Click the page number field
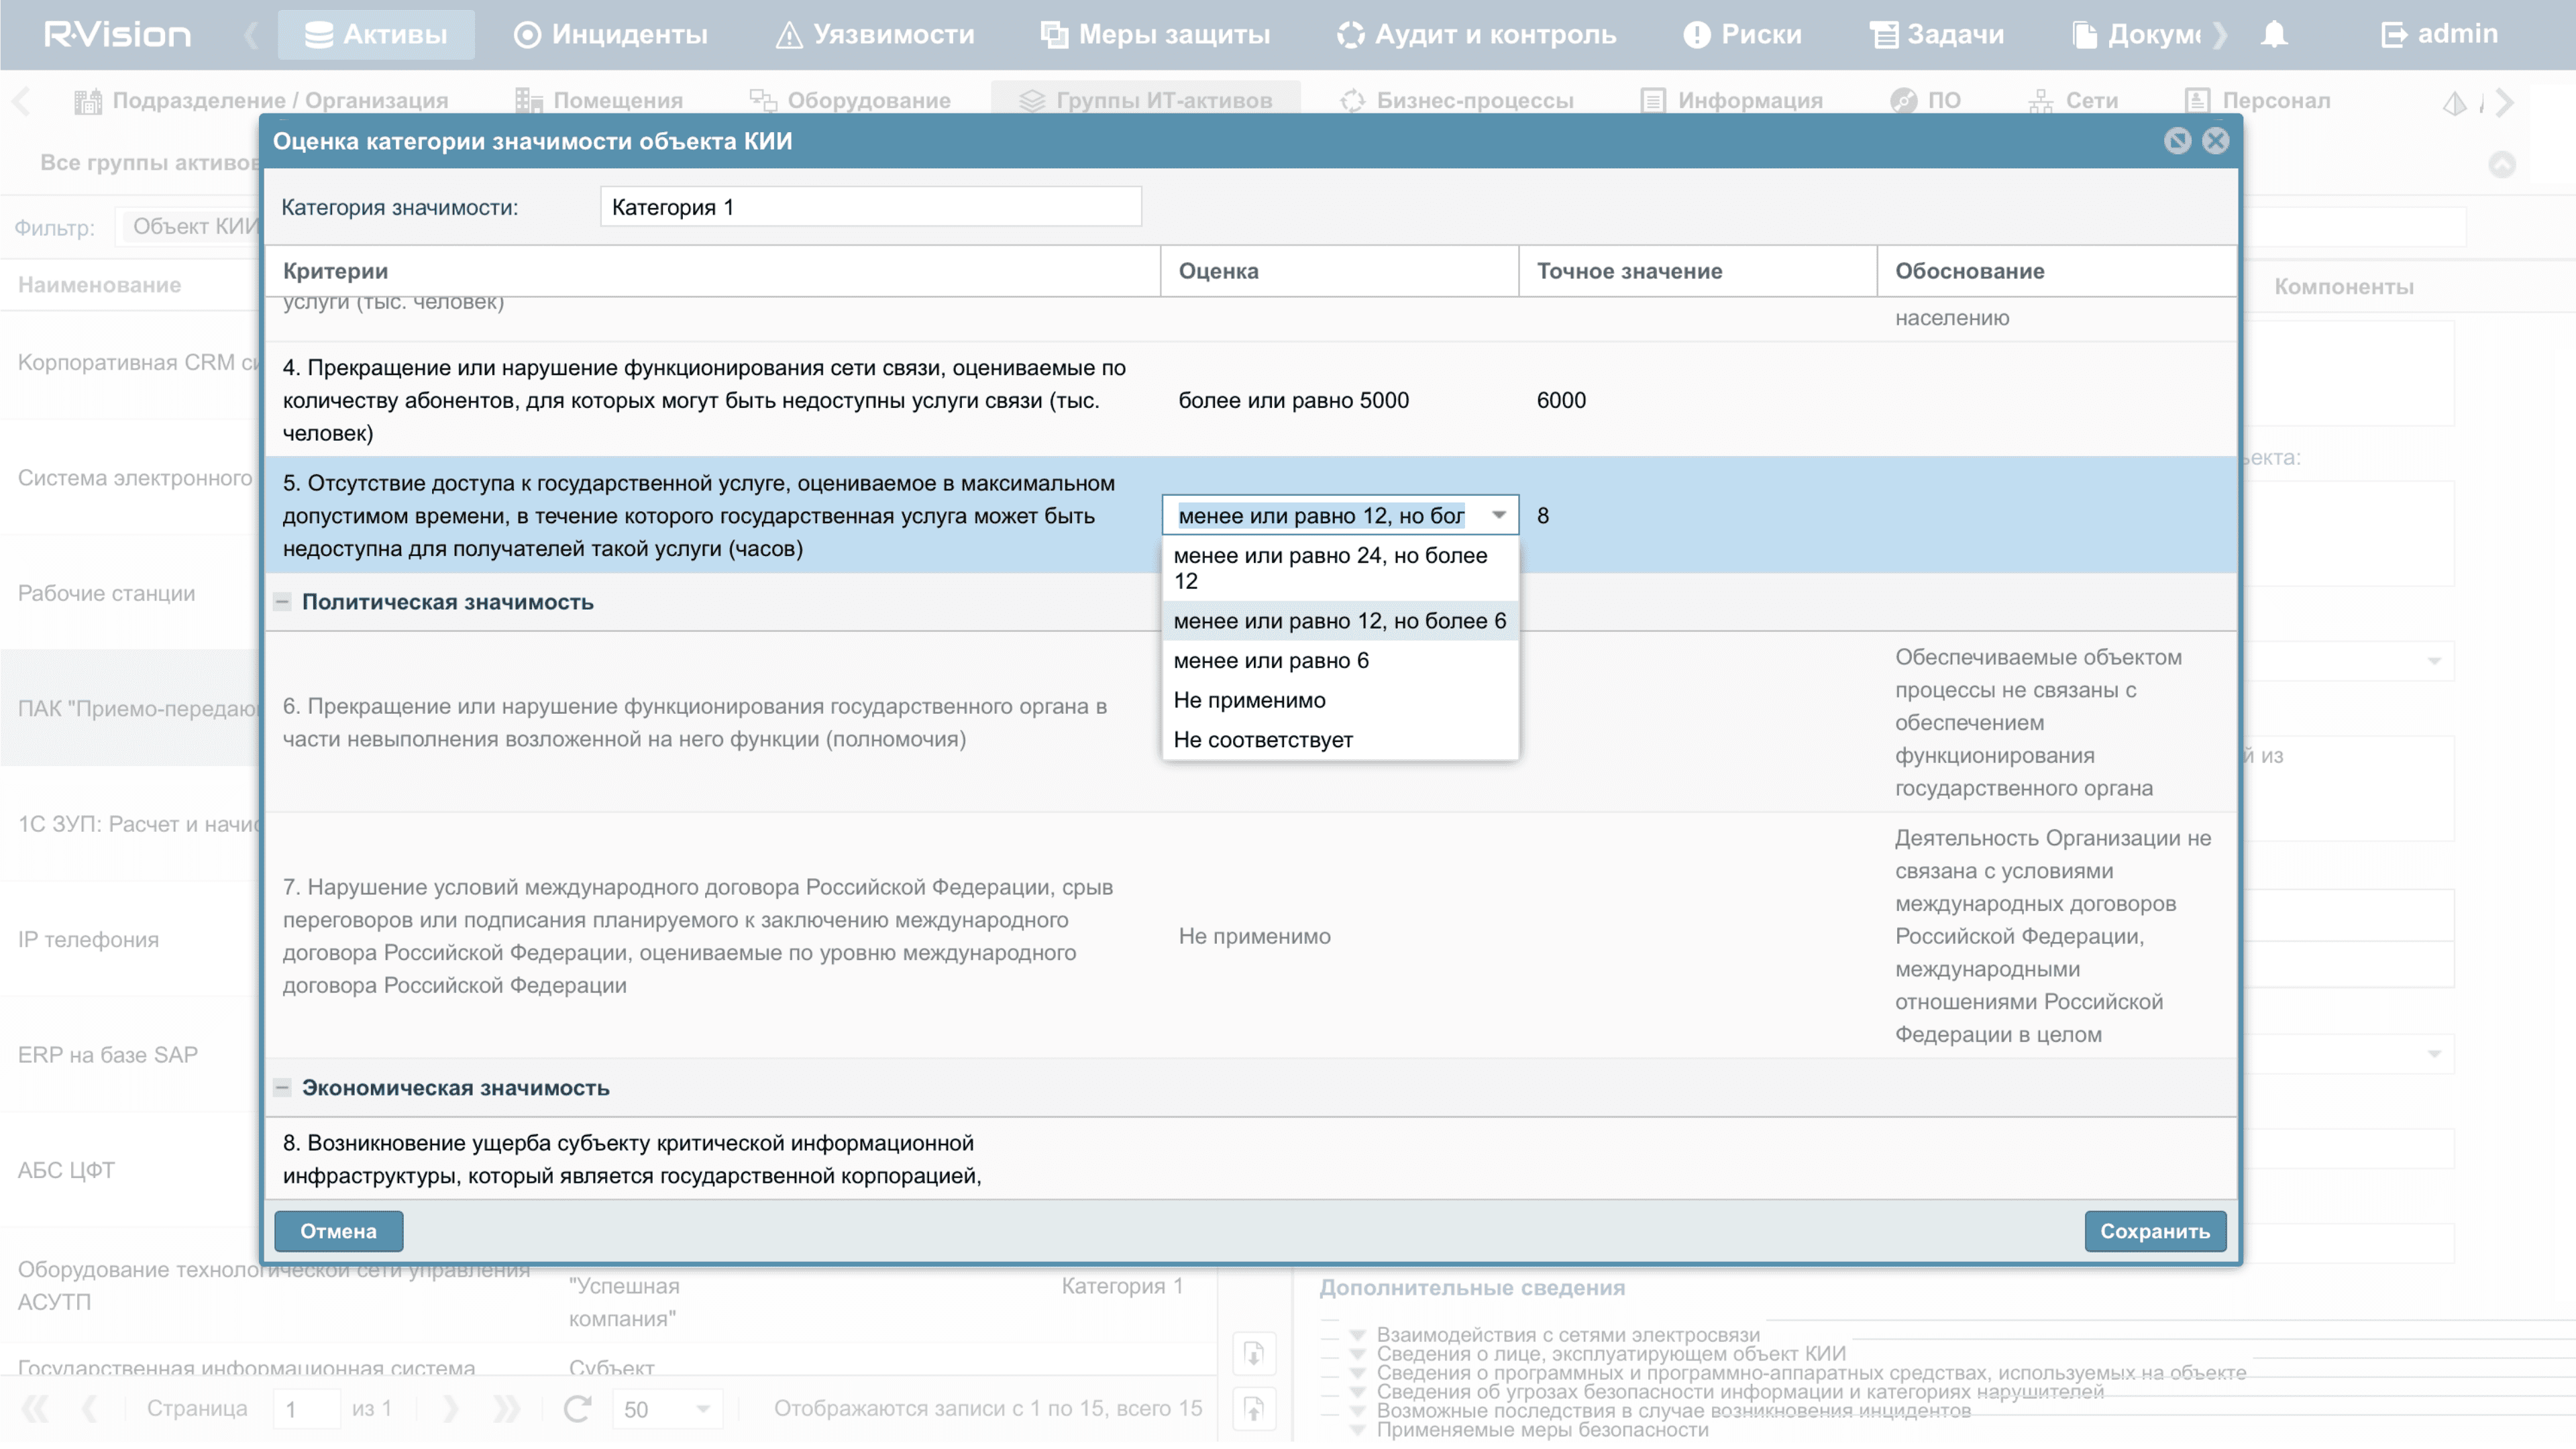 click(306, 1408)
